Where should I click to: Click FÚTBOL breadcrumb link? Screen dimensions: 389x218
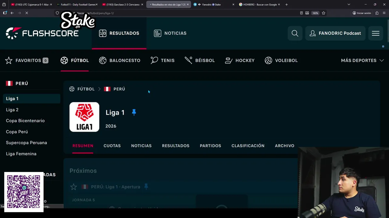(86, 89)
